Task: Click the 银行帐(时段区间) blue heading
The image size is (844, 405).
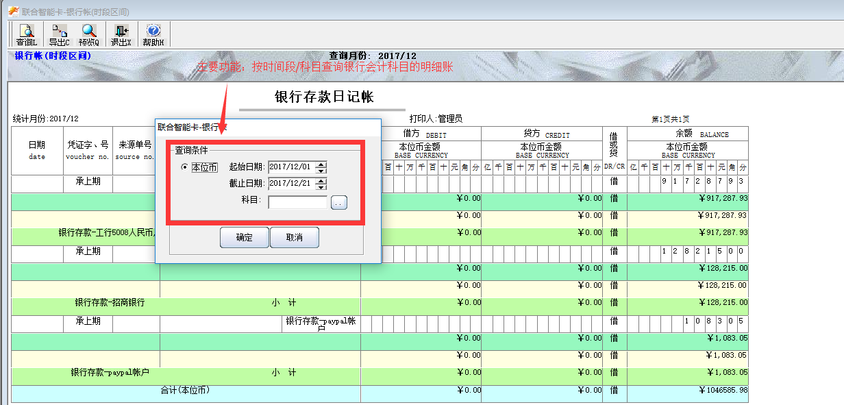Action: [x=53, y=56]
